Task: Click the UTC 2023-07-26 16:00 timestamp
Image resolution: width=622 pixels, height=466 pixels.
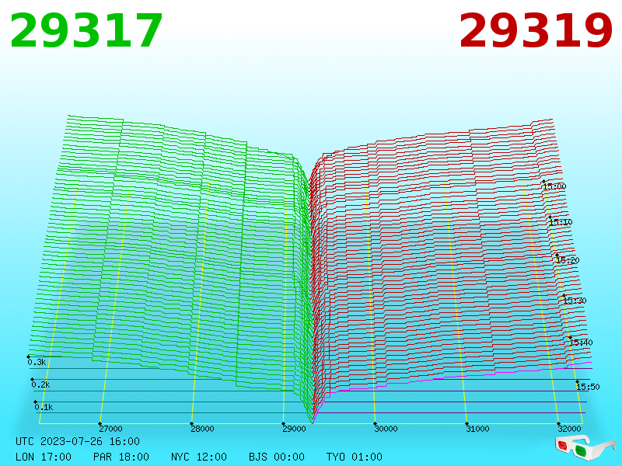Action: (x=78, y=441)
